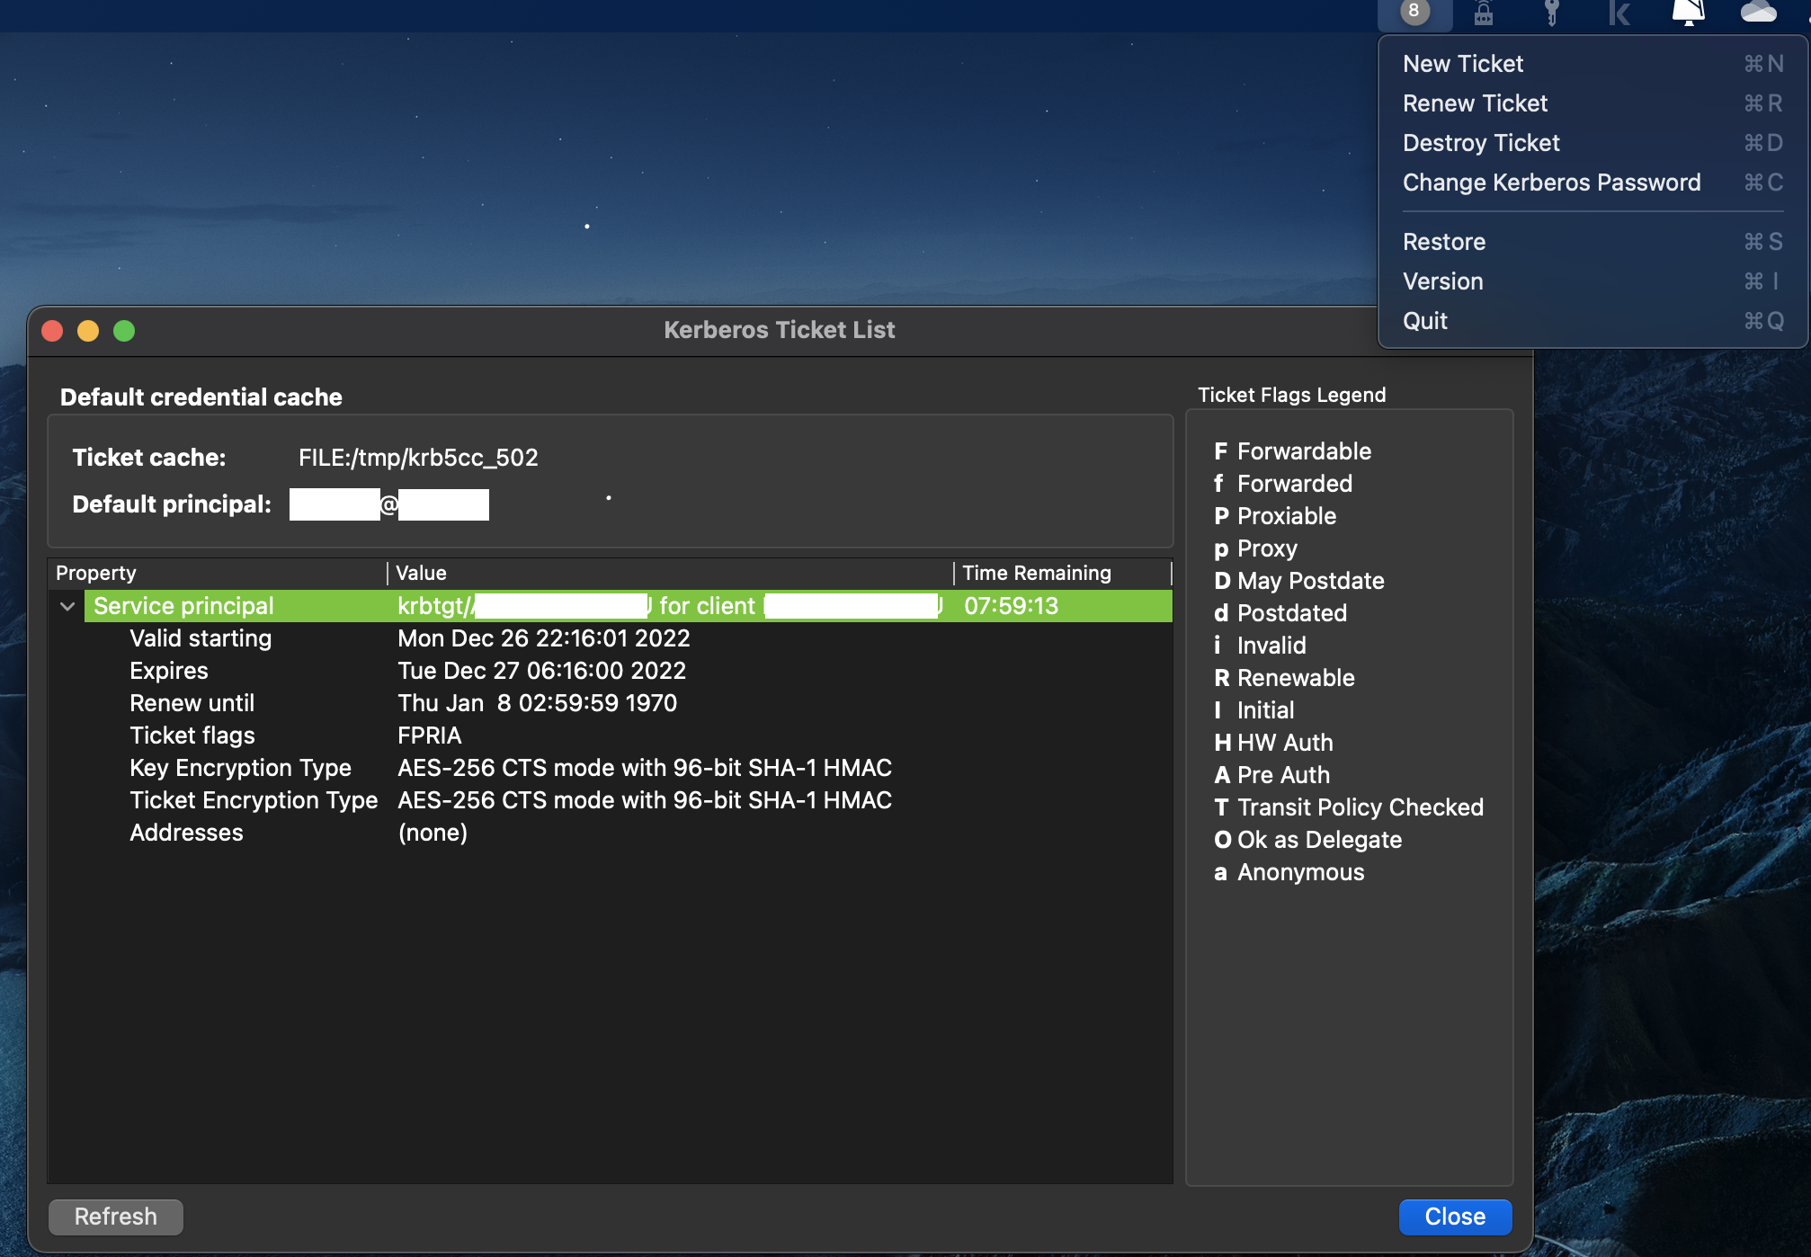Choose Destroy Ticket in the menu

pos(1481,143)
